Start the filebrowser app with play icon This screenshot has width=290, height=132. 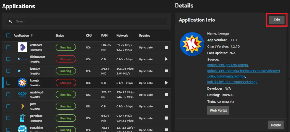coord(166,59)
